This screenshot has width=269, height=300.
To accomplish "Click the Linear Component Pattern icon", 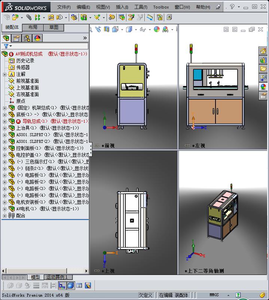I will click(x=37, y=18).
